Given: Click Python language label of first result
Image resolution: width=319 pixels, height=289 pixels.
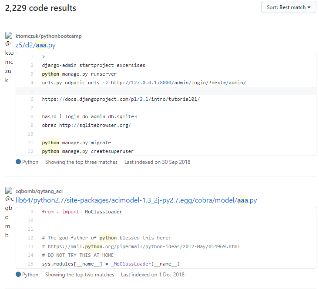Looking at the screenshot, I should tap(30, 162).
